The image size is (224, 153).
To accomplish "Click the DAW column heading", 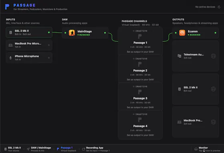I will [x=65, y=20].
